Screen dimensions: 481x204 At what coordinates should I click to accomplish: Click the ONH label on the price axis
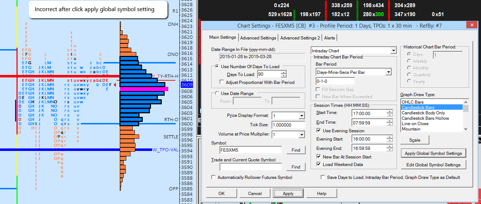click(x=173, y=24)
